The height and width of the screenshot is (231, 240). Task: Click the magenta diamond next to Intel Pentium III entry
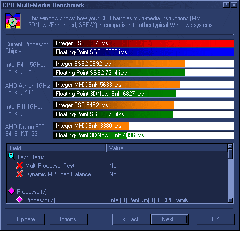tap(19, 199)
